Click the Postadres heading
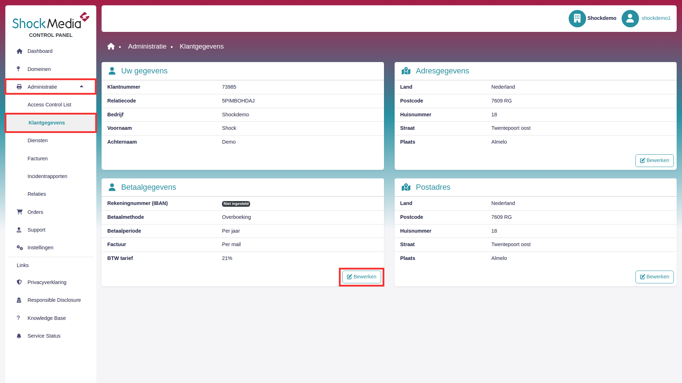This screenshot has width=682, height=383. (x=433, y=187)
